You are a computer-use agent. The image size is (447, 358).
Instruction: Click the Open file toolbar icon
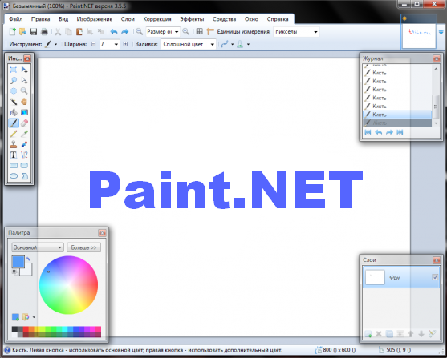pos(22,31)
